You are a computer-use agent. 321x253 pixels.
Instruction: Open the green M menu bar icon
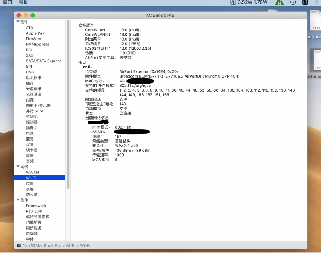click(x=279, y=2)
